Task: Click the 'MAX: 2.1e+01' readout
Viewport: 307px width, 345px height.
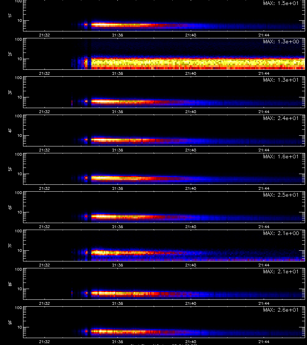Action: coord(281,271)
